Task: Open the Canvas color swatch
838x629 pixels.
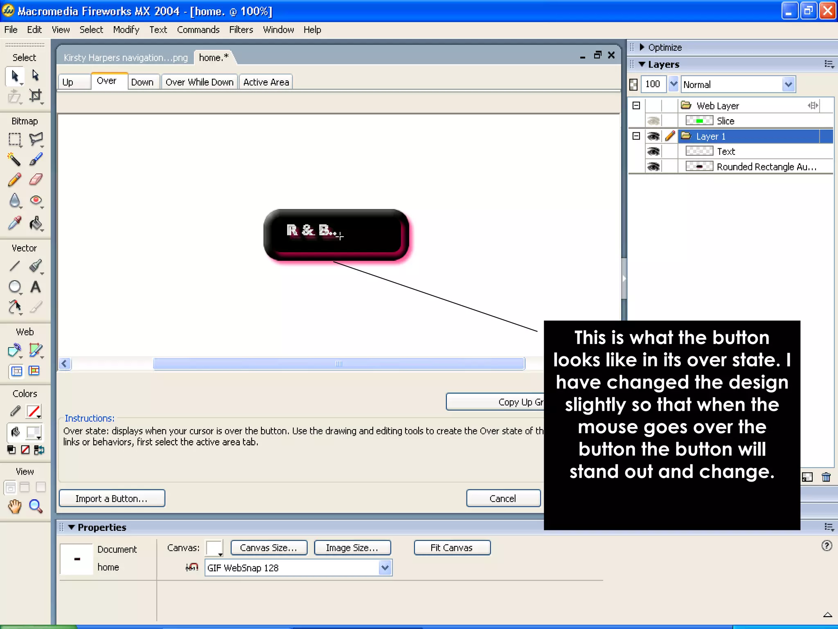Action: [214, 548]
